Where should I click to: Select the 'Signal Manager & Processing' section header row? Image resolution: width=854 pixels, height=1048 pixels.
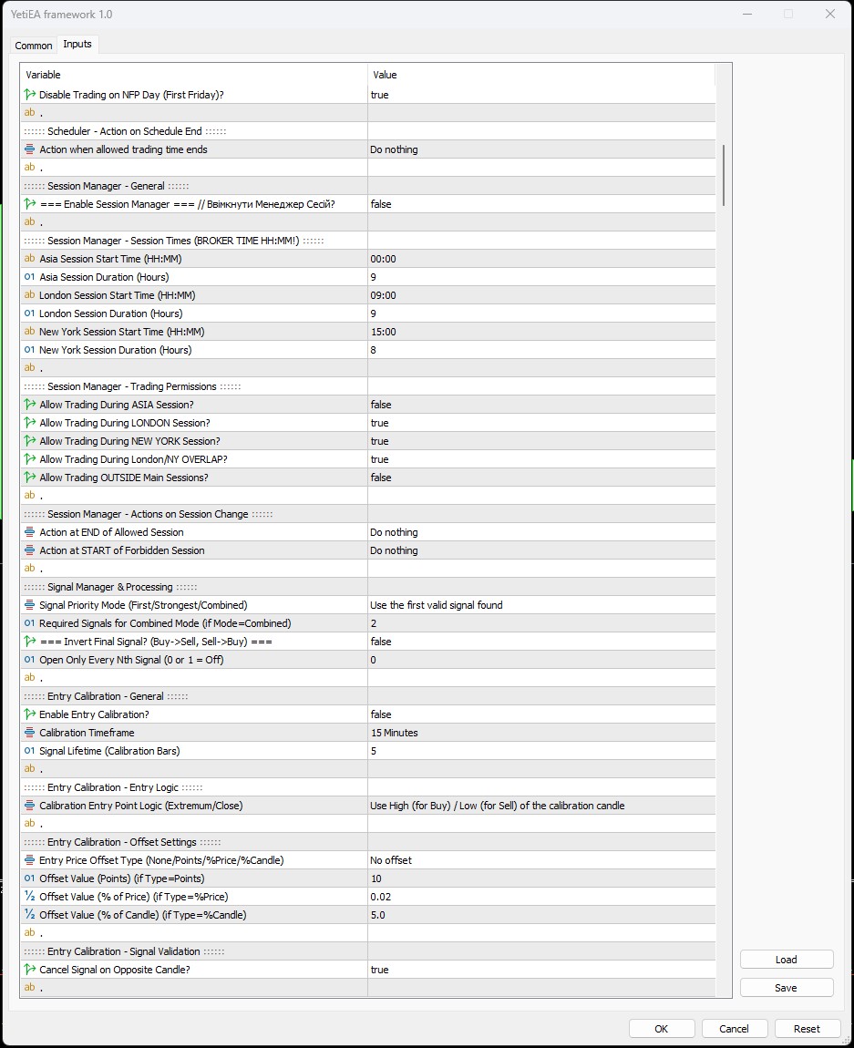point(368,587)
